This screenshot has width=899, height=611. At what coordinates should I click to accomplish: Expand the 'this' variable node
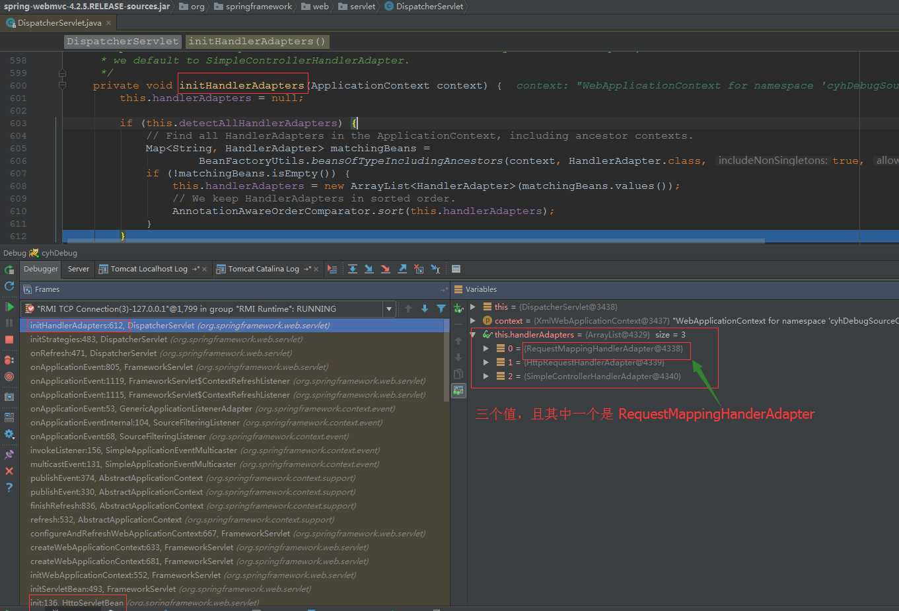[473, 306]
